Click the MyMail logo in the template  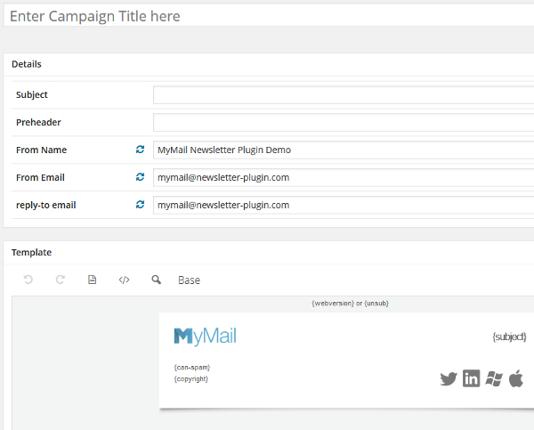click(205, 337)
